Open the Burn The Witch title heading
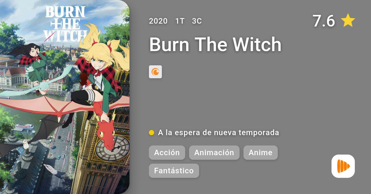 tap(215, 44)
